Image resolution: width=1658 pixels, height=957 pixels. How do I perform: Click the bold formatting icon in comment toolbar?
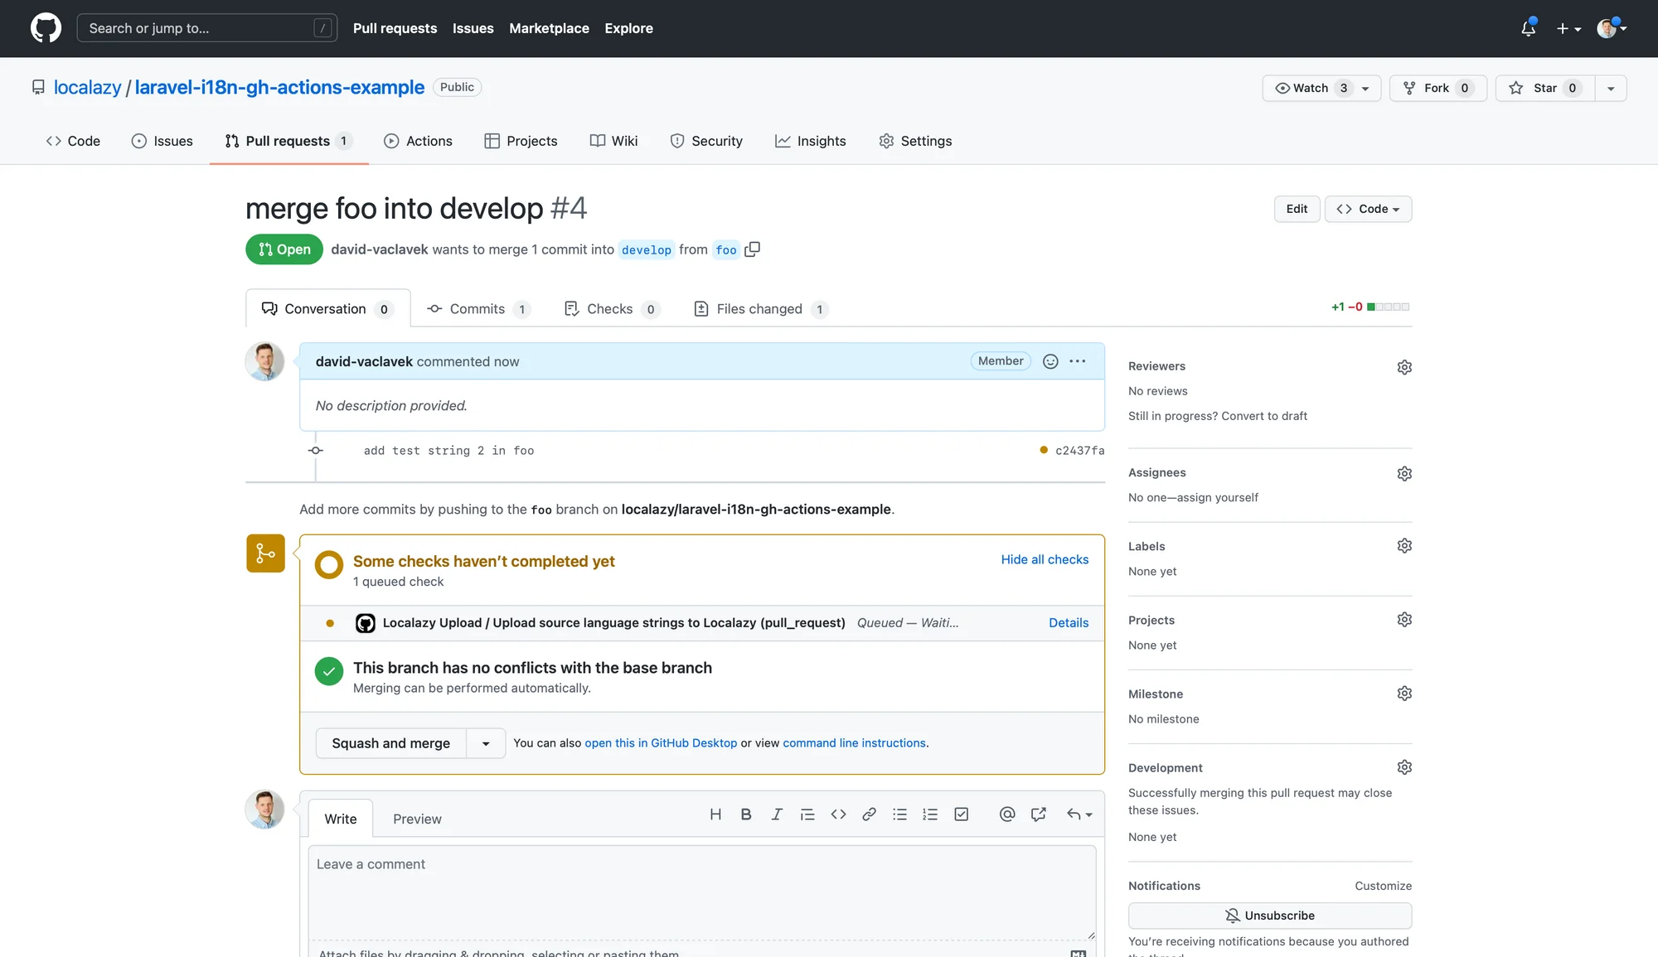(x=746, y=814)
